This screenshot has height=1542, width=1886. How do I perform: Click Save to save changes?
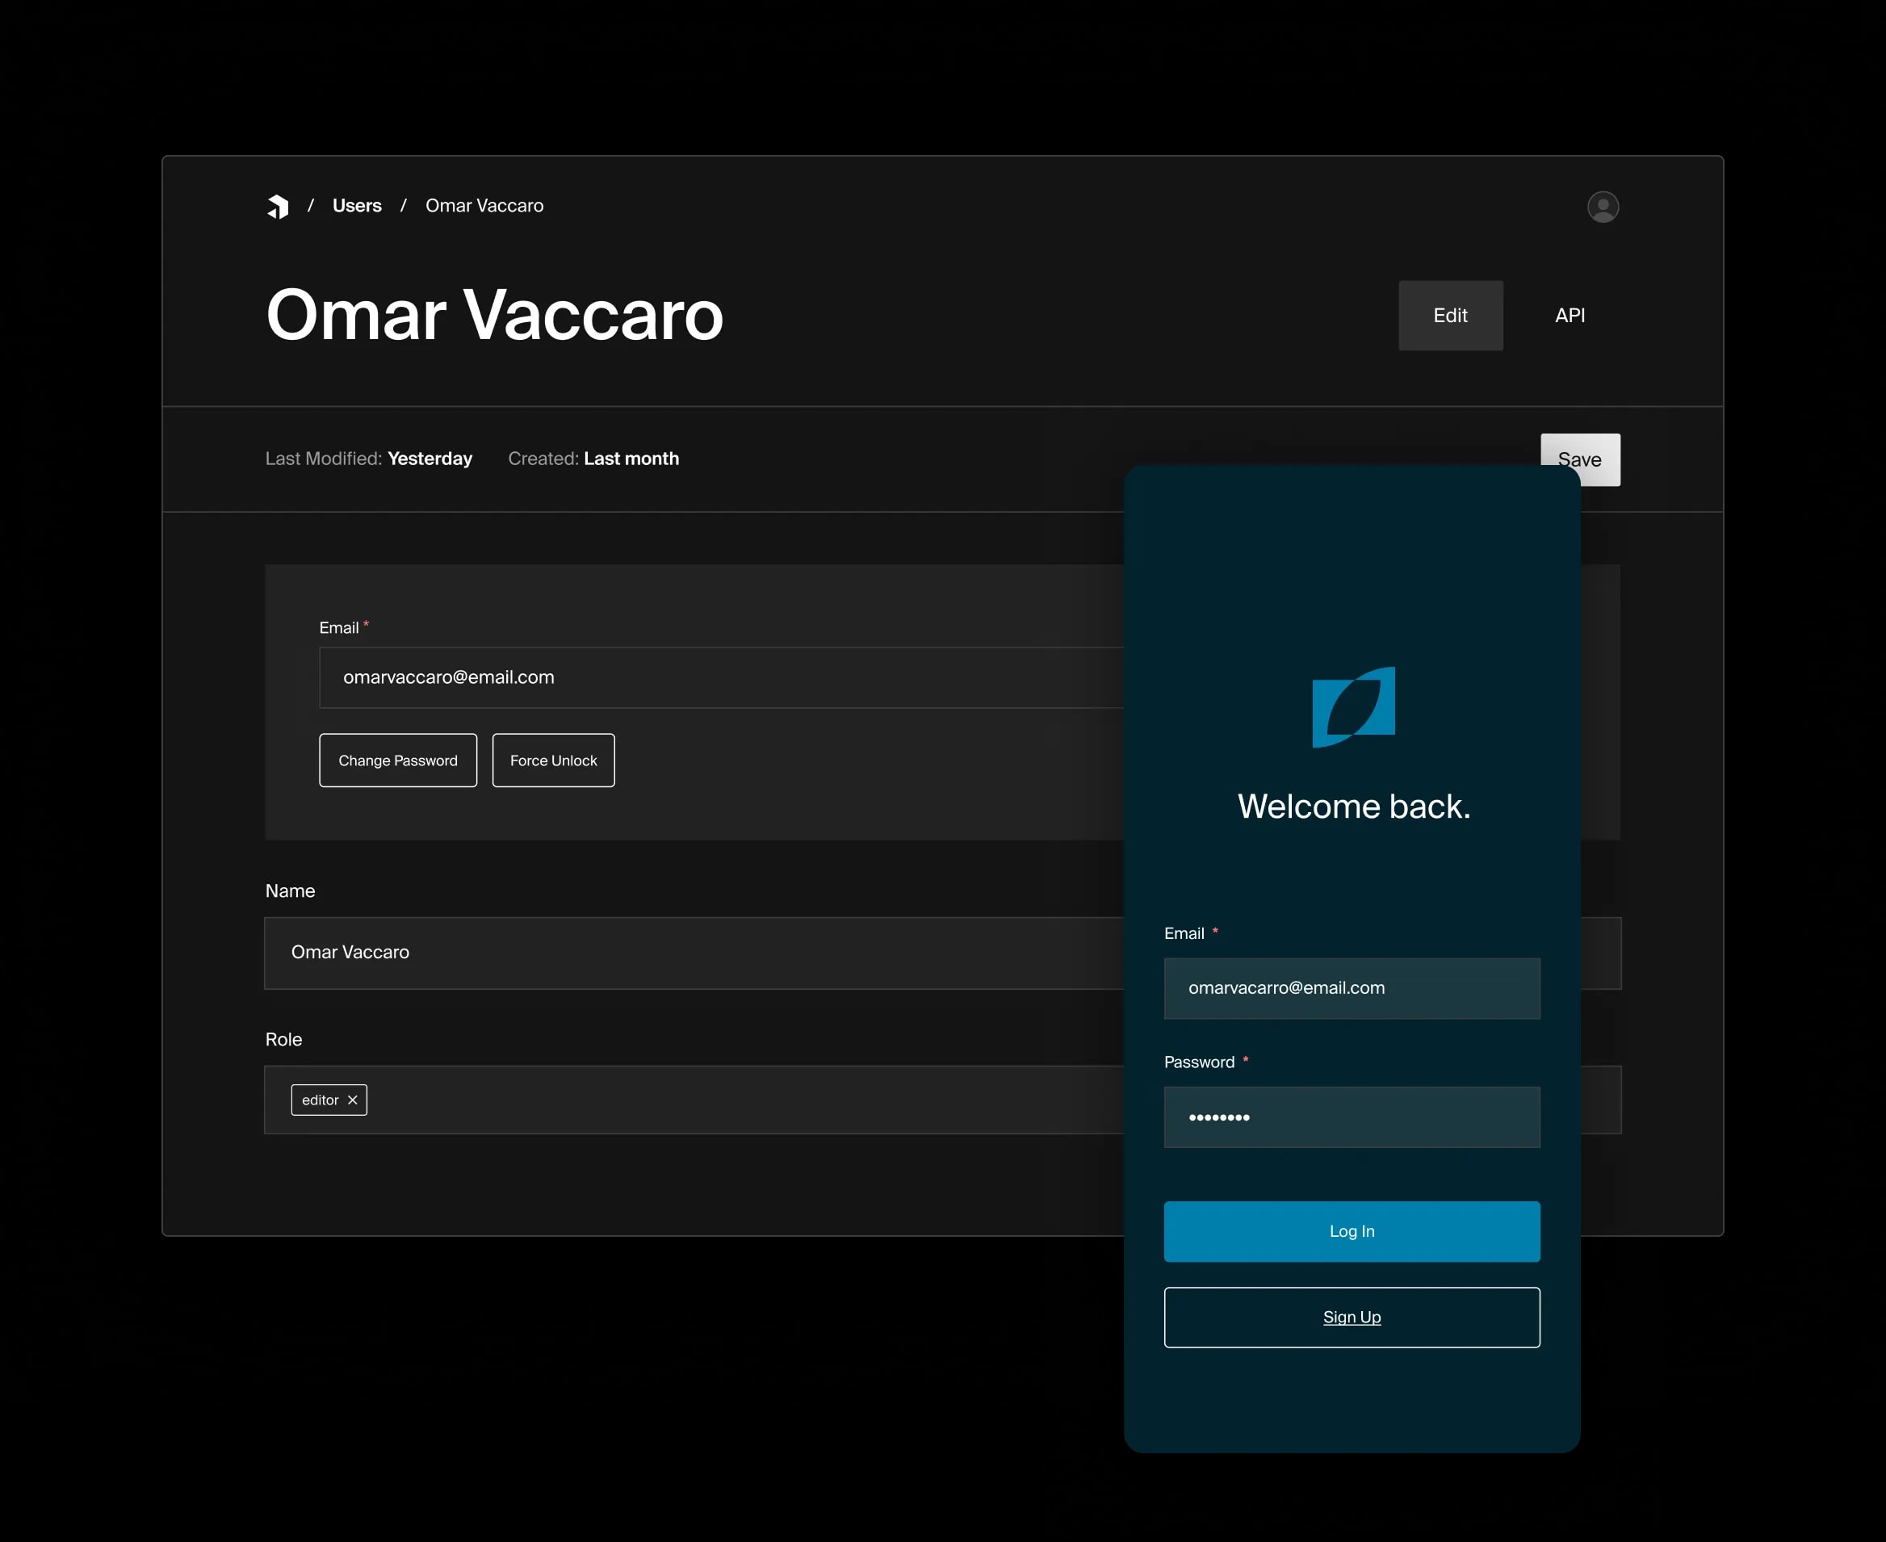point(1579,459)
